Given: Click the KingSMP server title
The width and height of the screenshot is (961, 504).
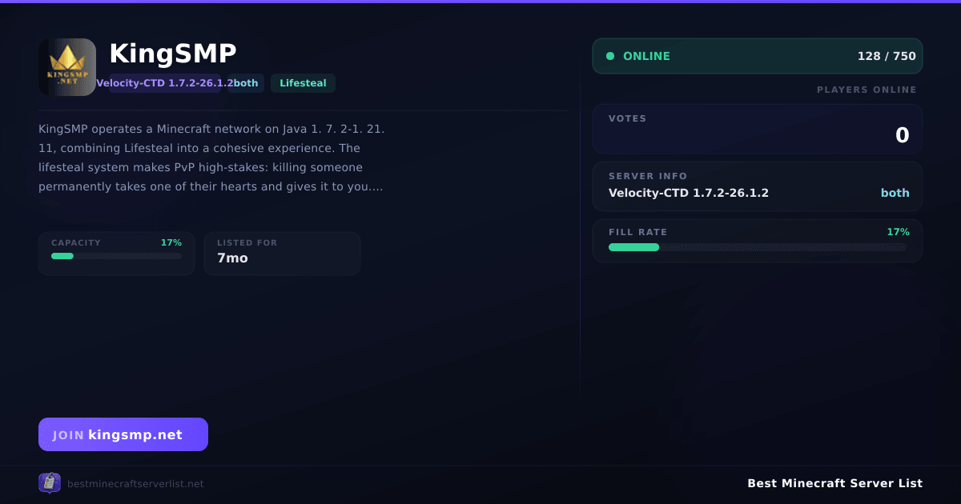Looking at the screenshot, I should coord(173,54).
